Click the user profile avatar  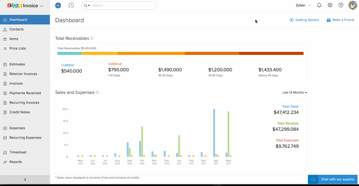(353, 5)
